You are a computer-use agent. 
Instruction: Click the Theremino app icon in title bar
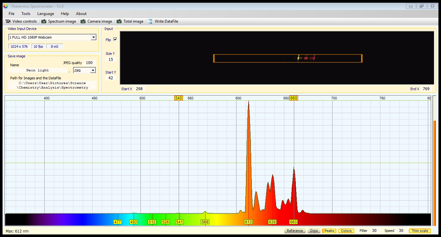[x=5, y=6]
